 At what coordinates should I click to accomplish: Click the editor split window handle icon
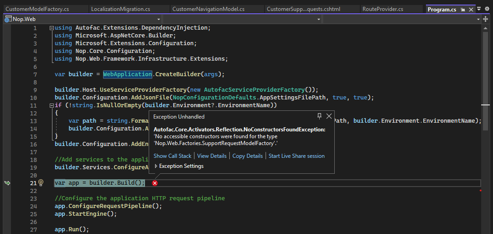point(486,20)
